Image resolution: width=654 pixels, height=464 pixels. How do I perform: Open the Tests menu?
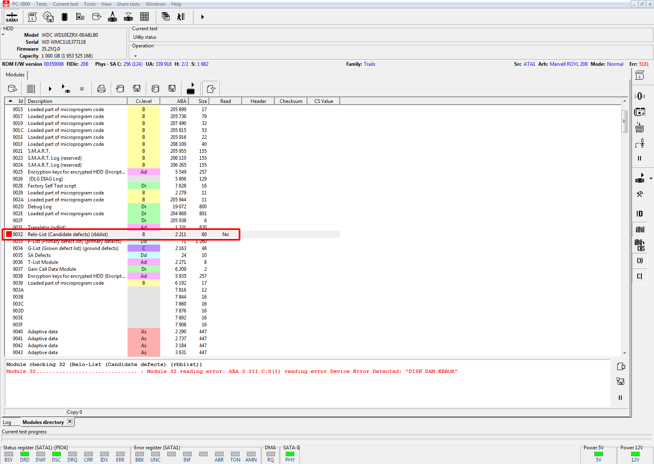tap(41, 4)
